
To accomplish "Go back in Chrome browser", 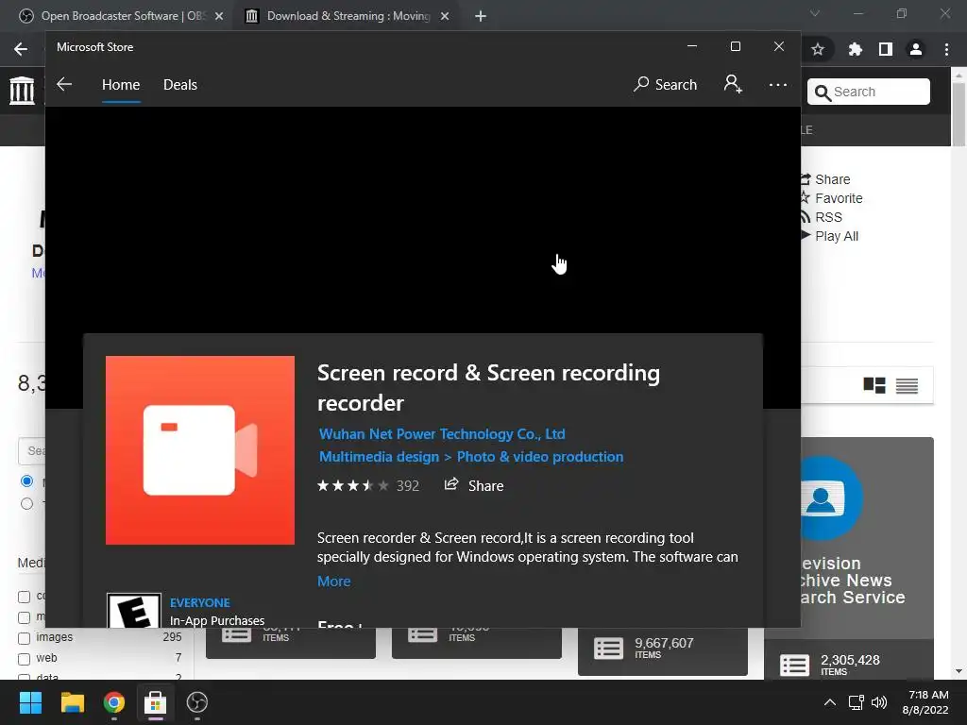I will click(21, 49).
